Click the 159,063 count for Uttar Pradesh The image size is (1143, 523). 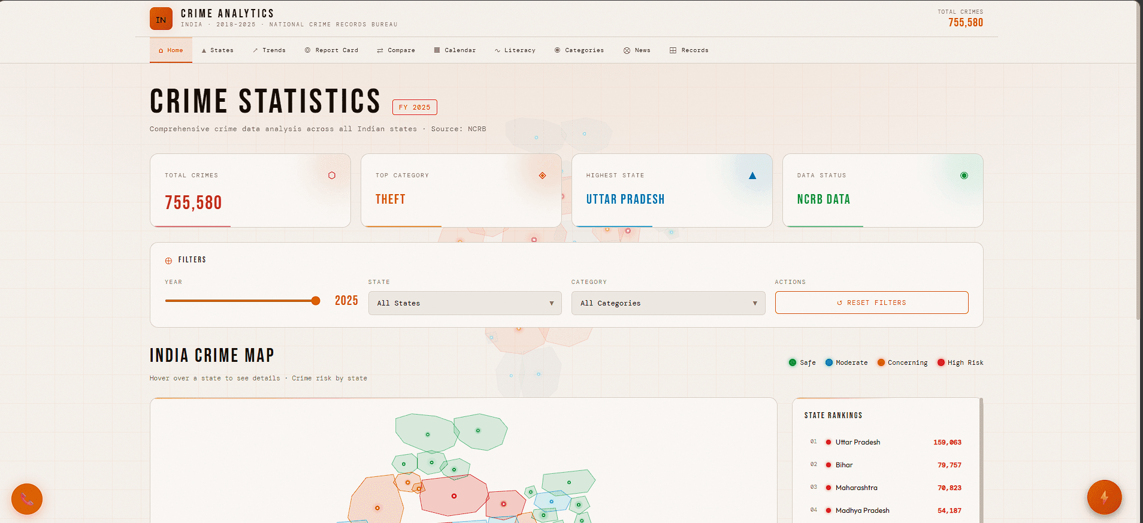pos(947,442)
